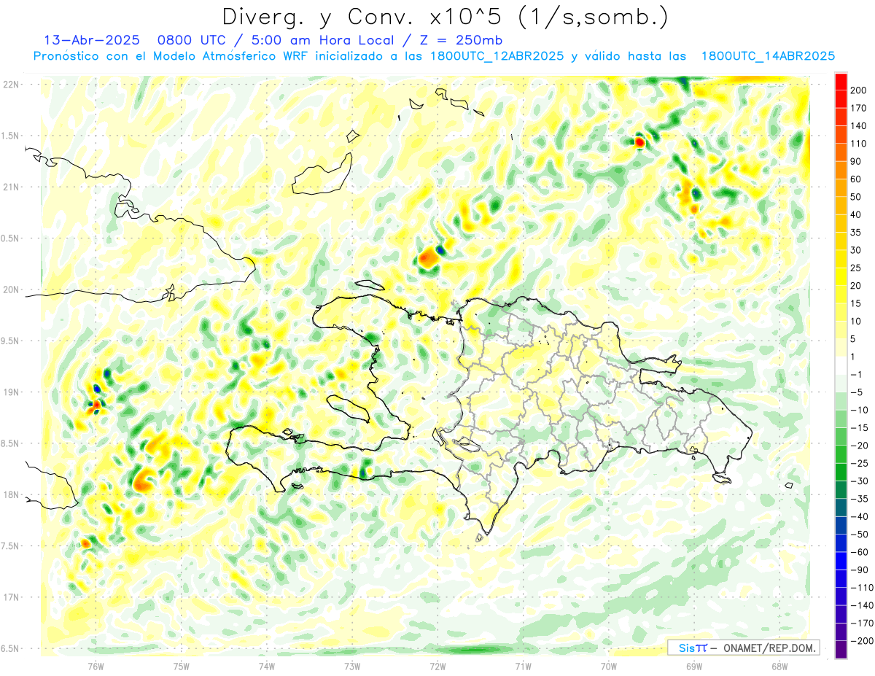Click the "69W" longitude label
The height and width of the screenshot is (676, 875).
click(693, 667)
